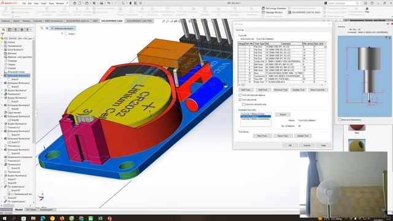Open the Edit menu

[x=30, y=4]
